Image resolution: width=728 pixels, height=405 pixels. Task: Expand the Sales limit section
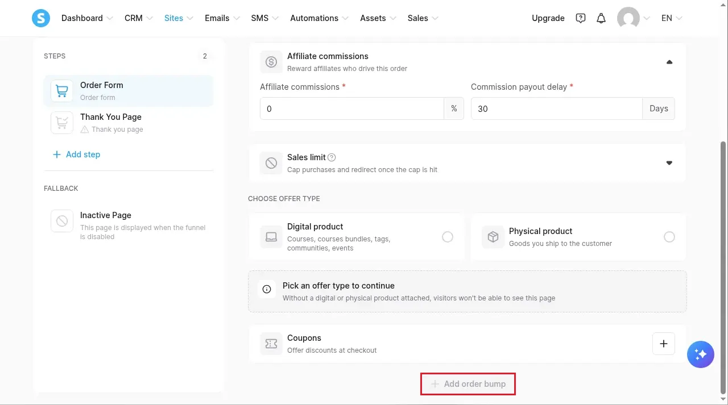click(x=669, y=163)
